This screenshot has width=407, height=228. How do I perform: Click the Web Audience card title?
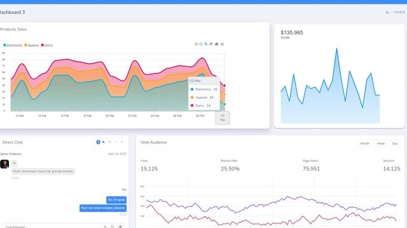coord(154,142)
